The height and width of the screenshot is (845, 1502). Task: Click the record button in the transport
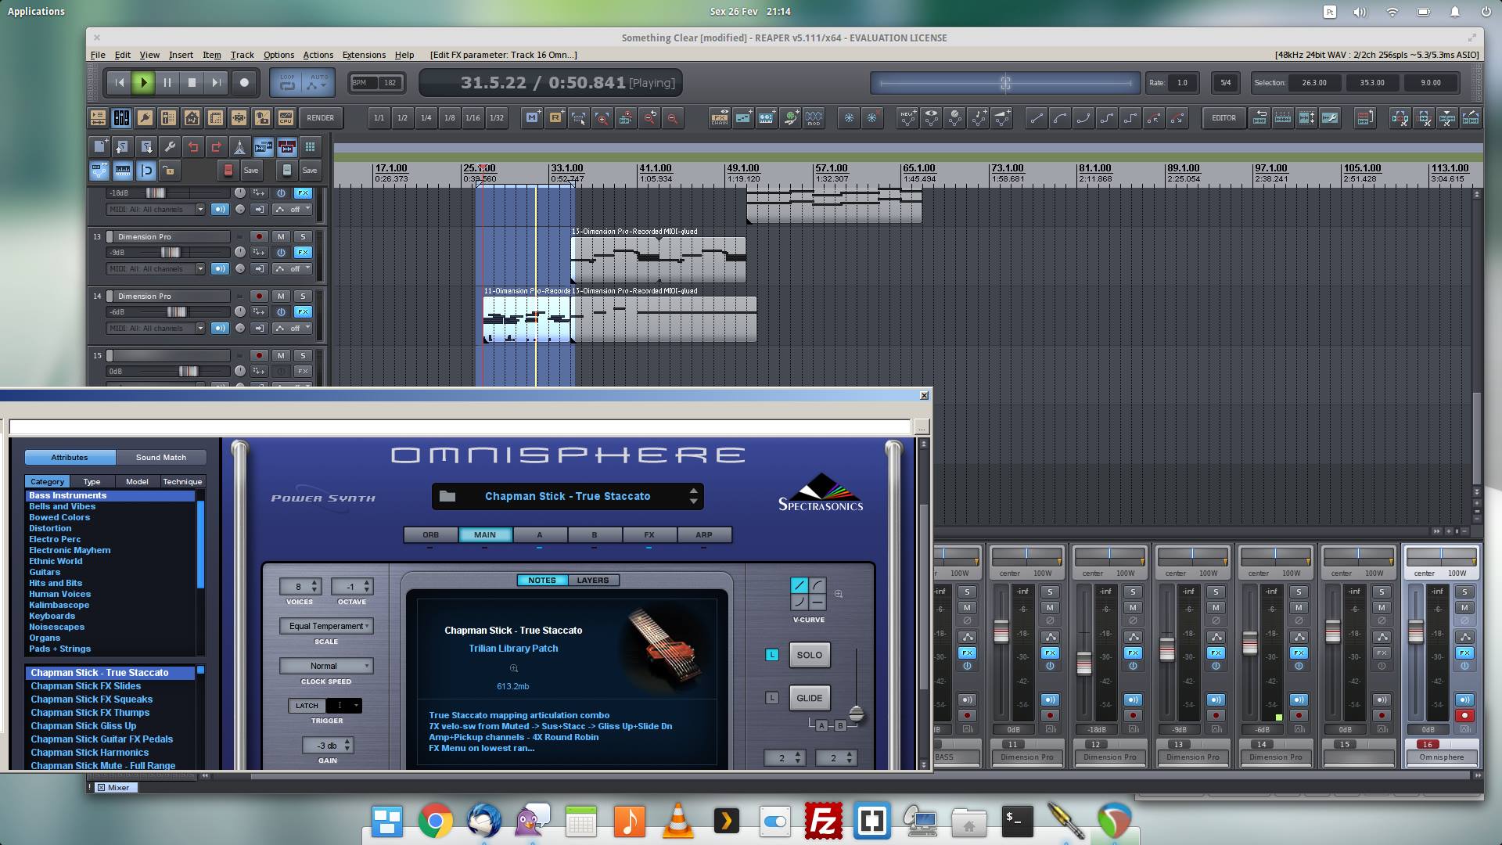tap(244, 82)
